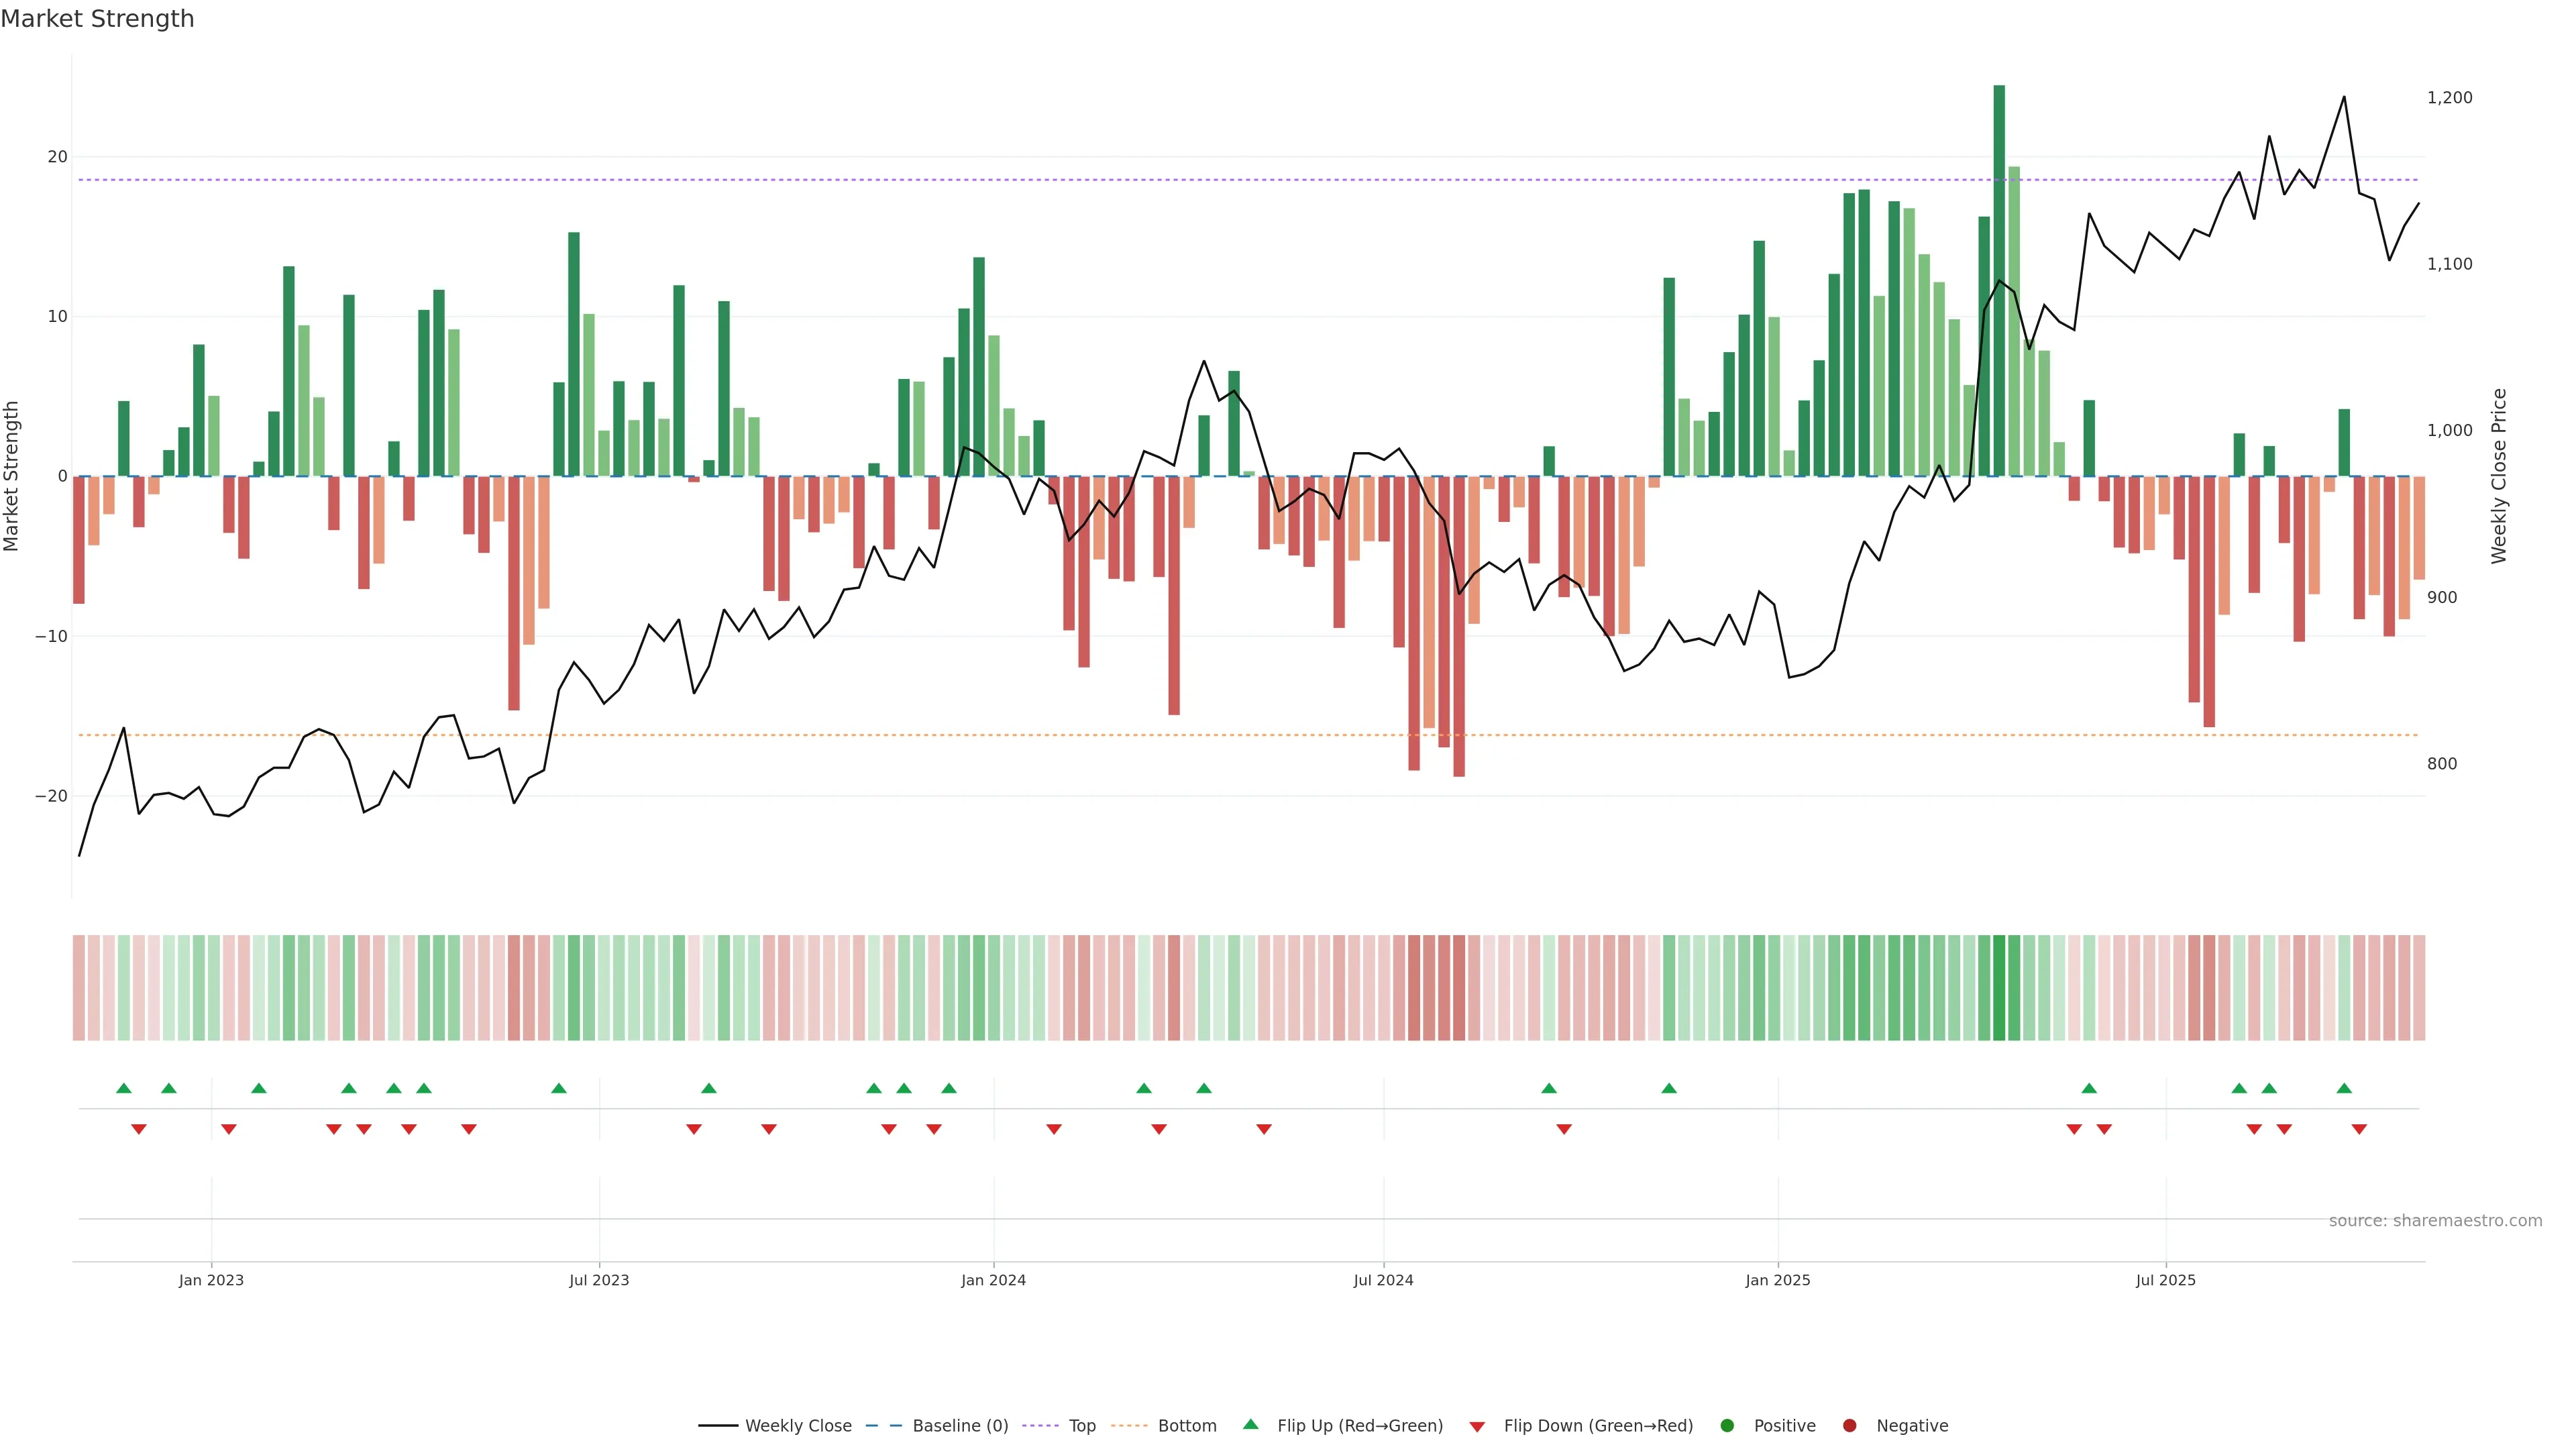Viewport: 2576px width, 1449px height.
Task: Click the leftmost green flip-up triangle in marker row
Action: click(x=124, y=1088)
